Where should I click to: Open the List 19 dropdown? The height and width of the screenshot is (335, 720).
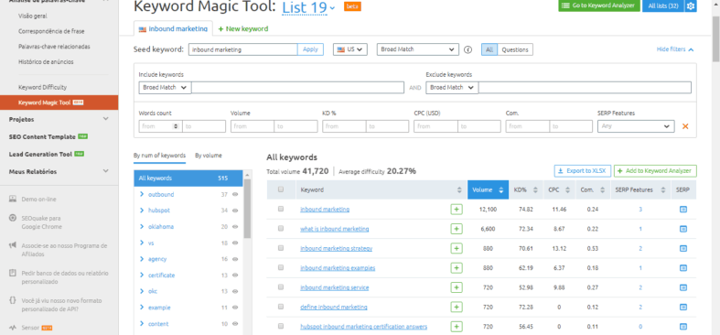click(308, 7)
